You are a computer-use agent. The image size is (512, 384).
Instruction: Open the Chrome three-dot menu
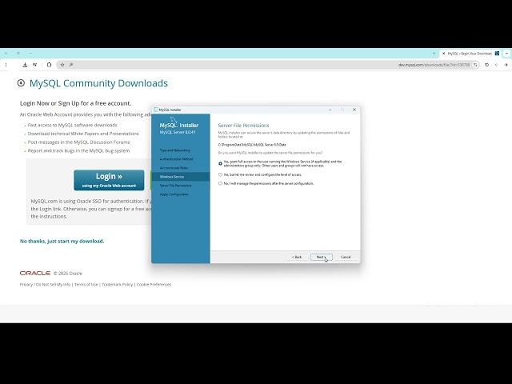click(x=6, y=65)
